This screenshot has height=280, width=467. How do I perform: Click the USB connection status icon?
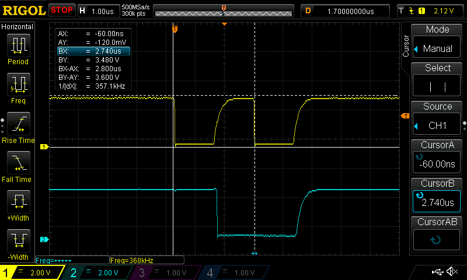(x=437, y=271)
